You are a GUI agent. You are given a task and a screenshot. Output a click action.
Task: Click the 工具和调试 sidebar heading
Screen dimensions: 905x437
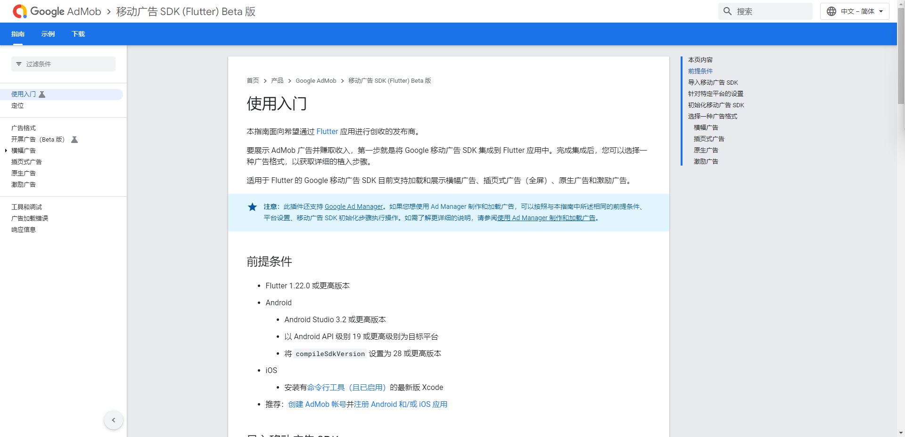point(26,207)
